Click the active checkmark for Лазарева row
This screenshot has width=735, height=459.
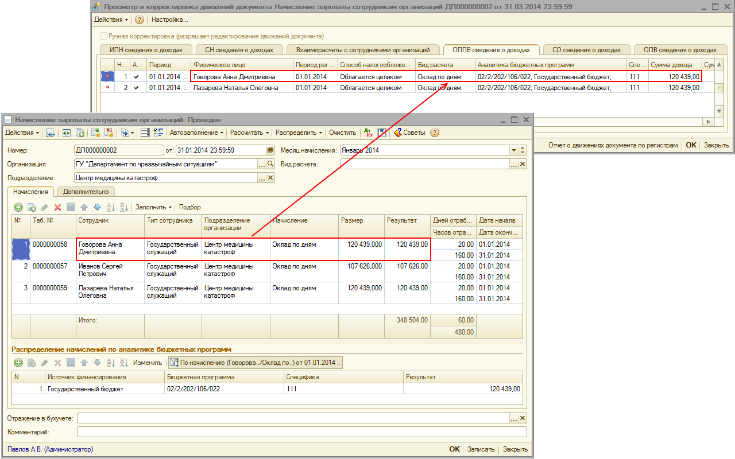pos(136,88)
